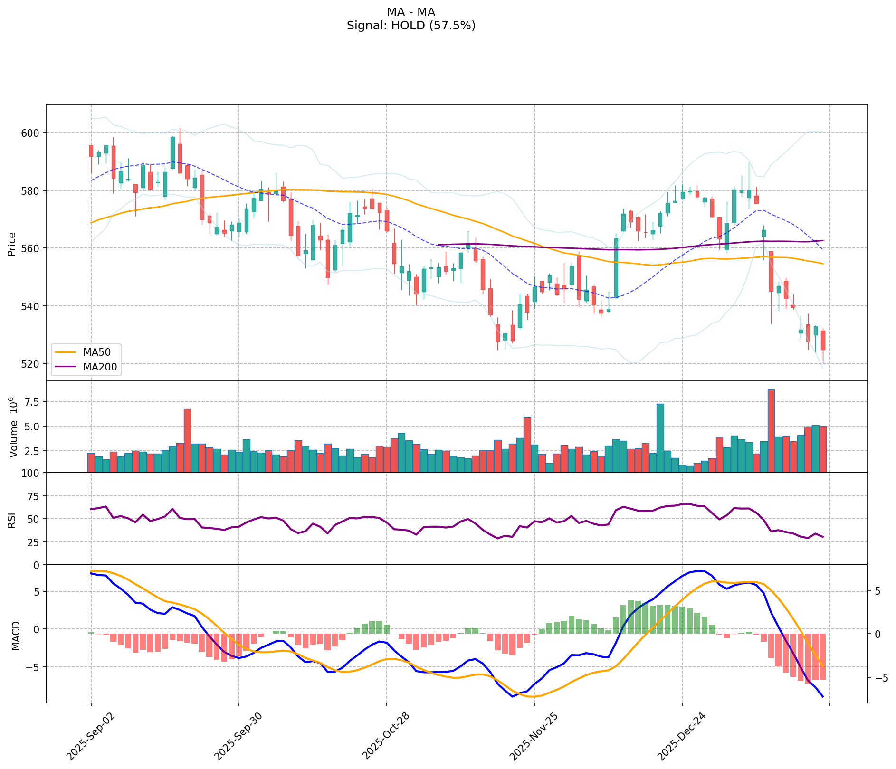Click the last red candlestick on the price chart
896x769 pixels.
[823, 340]
